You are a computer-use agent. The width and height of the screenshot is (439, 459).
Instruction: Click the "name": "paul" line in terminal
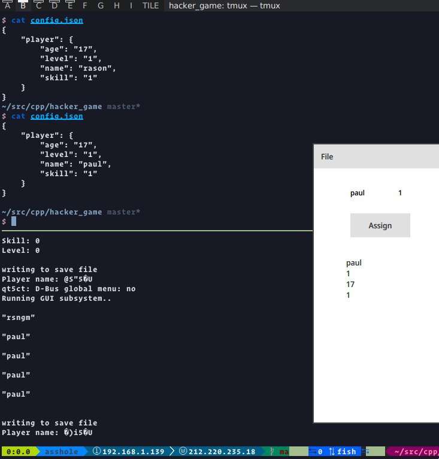tap(75, 164)
